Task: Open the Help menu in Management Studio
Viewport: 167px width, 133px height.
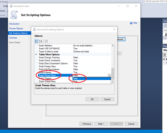Action: [x=5, y=6]
